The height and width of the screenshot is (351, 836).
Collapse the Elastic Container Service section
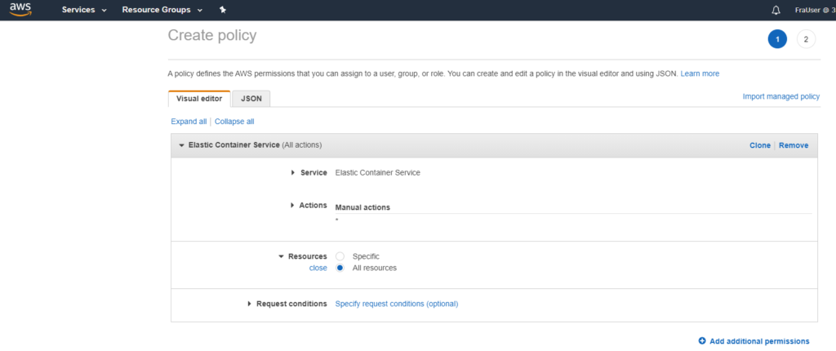pos(181,145)
